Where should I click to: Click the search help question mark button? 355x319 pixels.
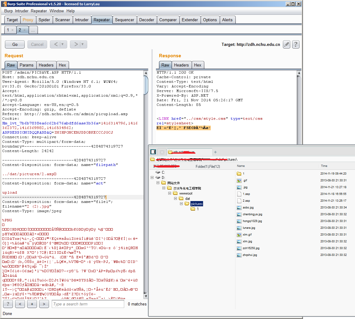pos(8,304)
